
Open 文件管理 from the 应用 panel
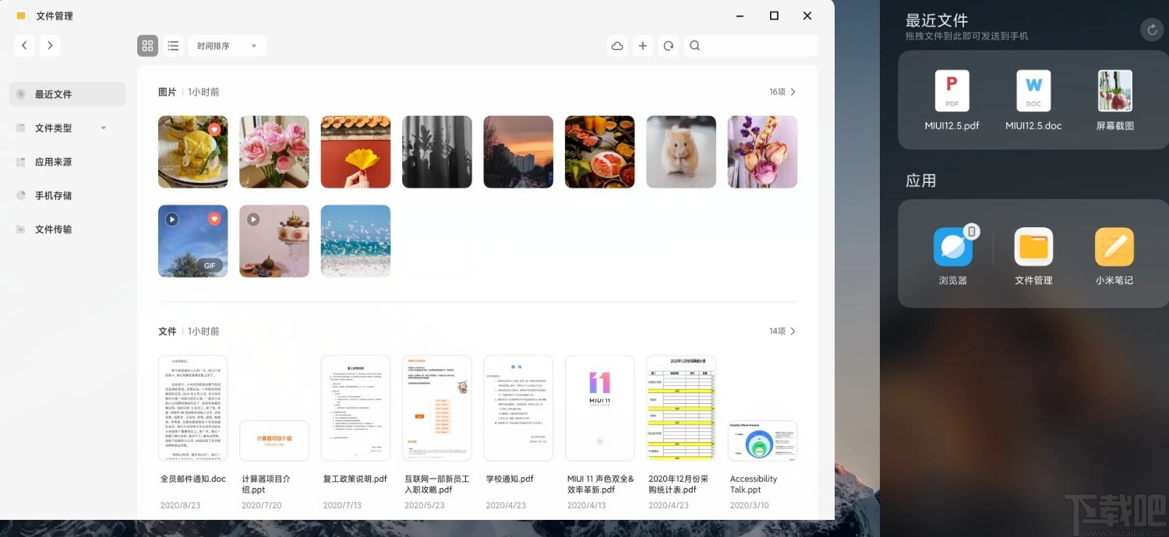[1033, 247]
